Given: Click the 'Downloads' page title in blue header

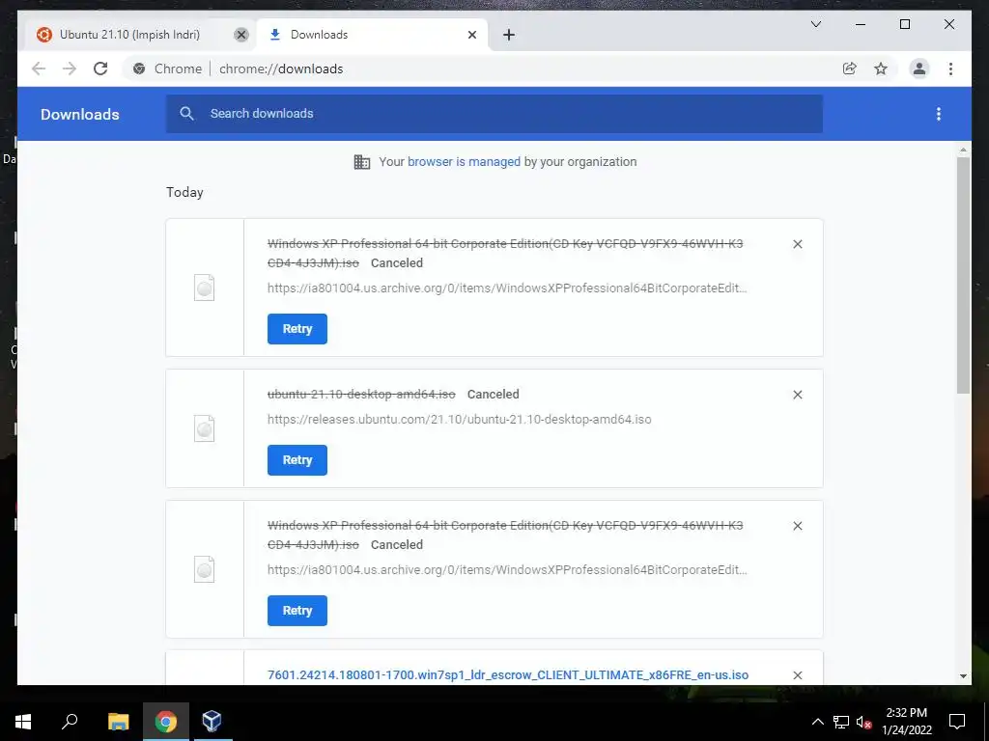Looking at the screenshot, I should coord(80,114).
